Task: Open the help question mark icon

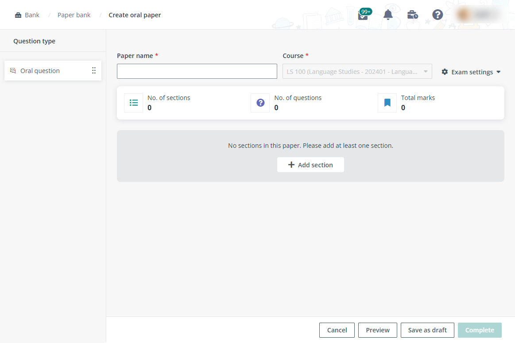Action: pyautogui.click(x=438, y=15)
